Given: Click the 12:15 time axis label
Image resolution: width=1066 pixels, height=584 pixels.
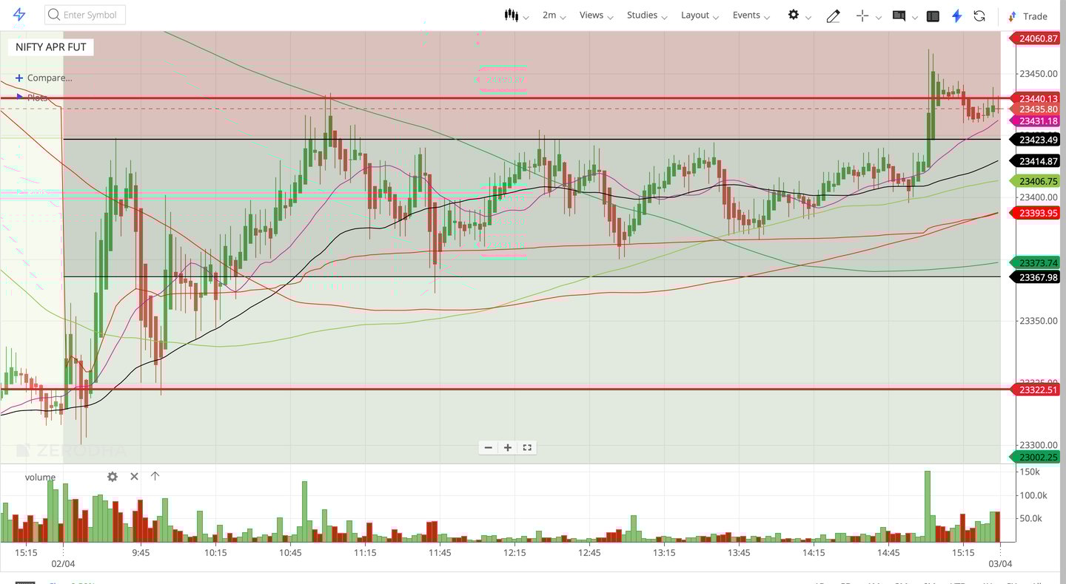Looking at the screenshot, I should (514, 552).
